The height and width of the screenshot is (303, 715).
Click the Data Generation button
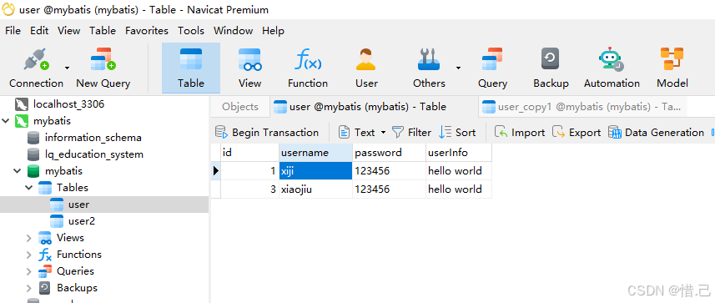(656, 133)
